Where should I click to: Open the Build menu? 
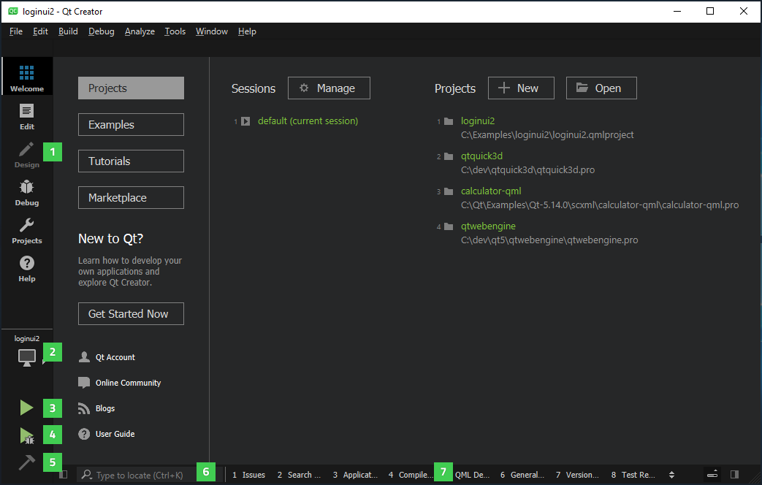tap(68, 31)
